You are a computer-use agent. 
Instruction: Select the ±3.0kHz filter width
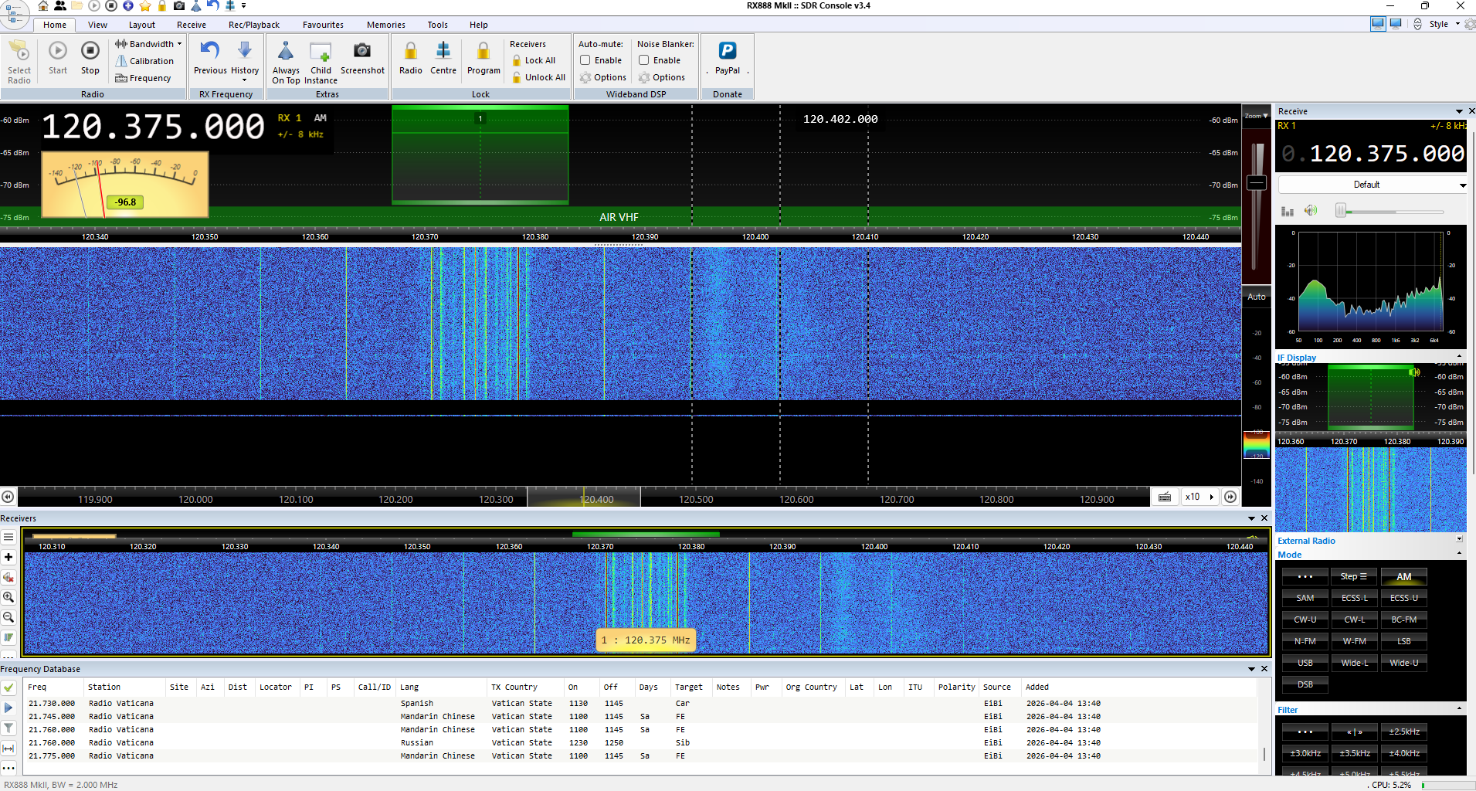1305,753
